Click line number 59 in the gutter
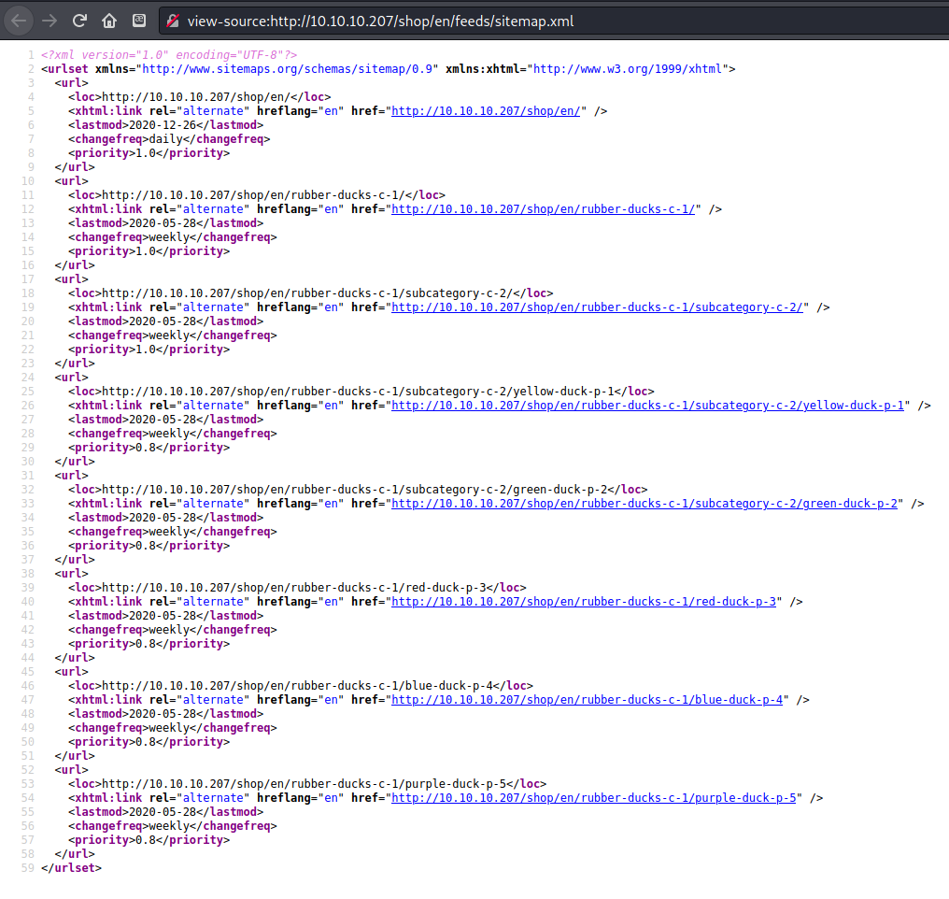 click(x=27, y=868)
